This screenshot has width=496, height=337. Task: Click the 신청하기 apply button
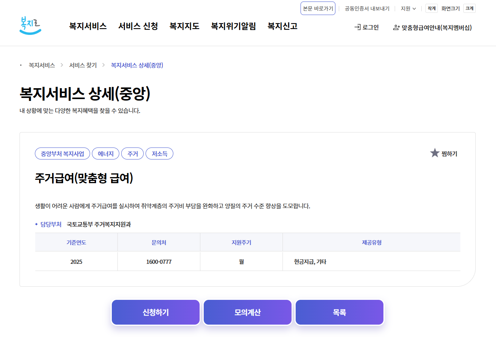pyautogui.click(x=155, y=312)
